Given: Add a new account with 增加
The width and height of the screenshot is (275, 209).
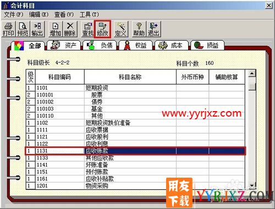Looking at the screenshot, I should 56,29.
